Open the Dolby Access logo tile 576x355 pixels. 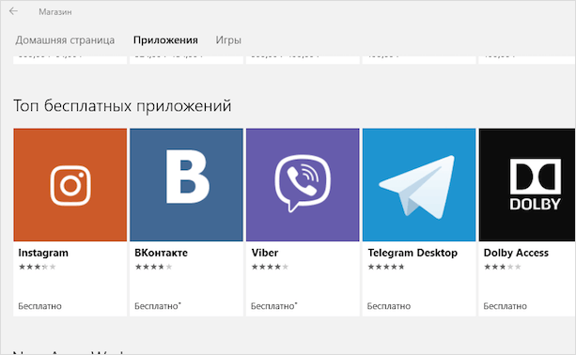click(527, 185)
